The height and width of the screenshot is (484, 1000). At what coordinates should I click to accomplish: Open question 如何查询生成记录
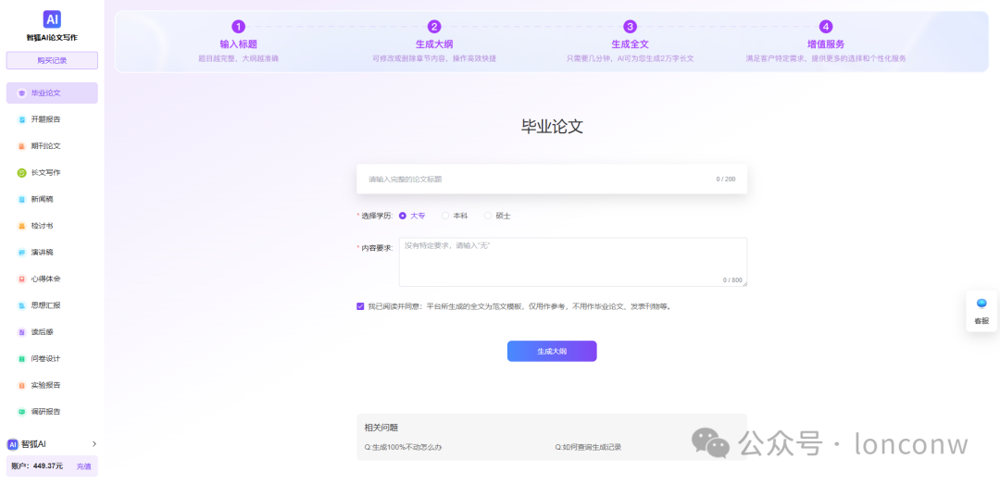(588, 447)
